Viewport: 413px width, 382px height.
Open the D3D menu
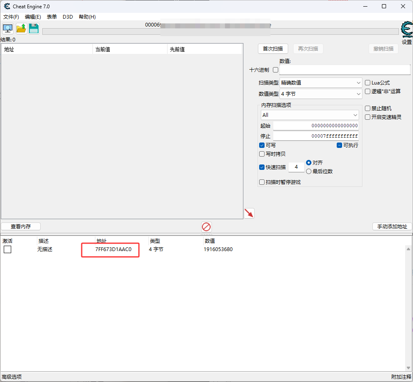point(68,17)
